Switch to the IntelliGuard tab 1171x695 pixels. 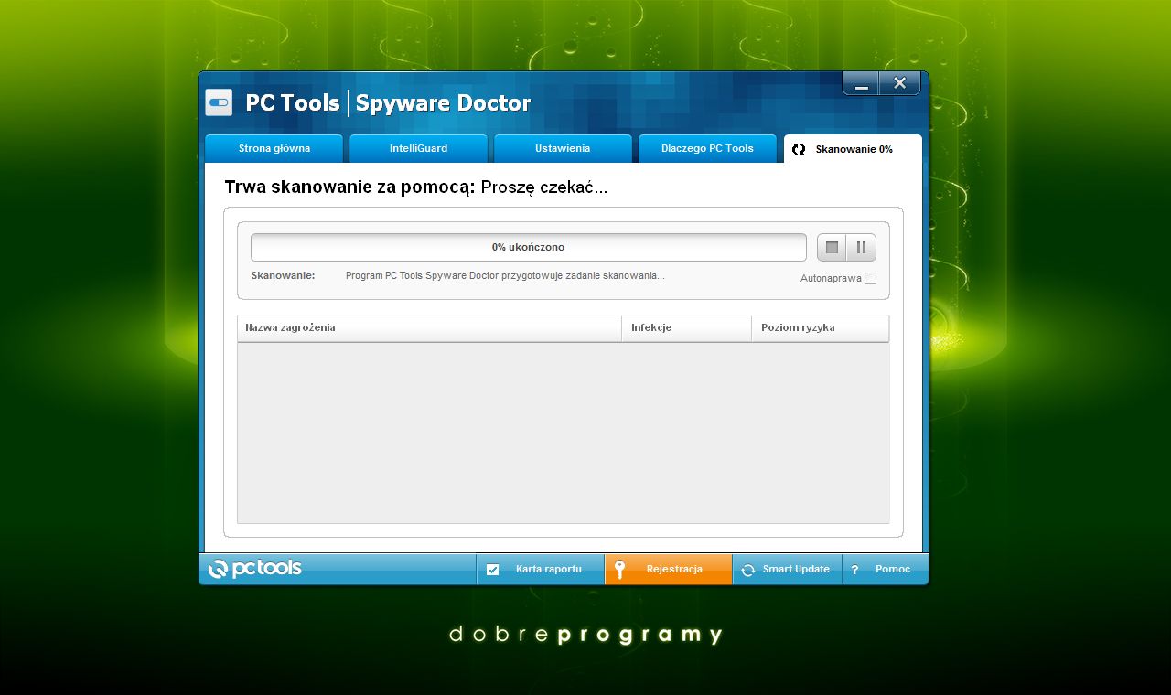coord(419,148)
